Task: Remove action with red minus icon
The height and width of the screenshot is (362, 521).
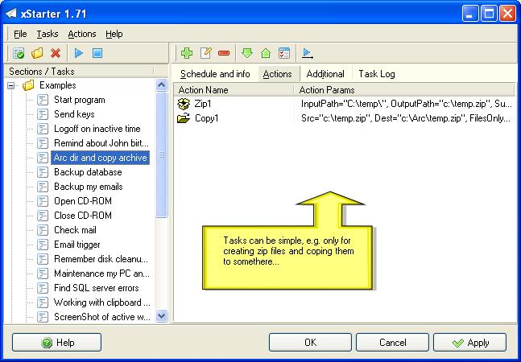Action: pyautogui.click(x=224, y=53)
